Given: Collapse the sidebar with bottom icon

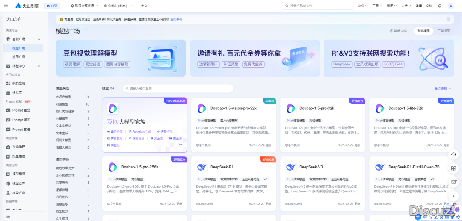Looking at the screenshot, I should [x=8, y=216].
